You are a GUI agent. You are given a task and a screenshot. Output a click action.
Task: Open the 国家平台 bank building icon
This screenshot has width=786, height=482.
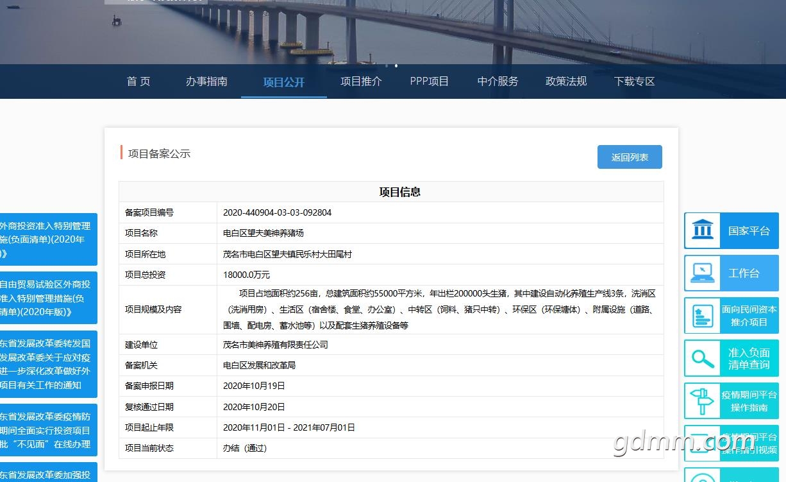[x=703, y=230]
